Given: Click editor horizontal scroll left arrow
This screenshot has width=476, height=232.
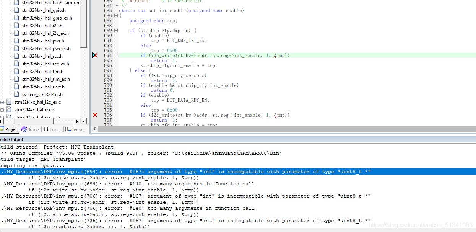Looking at the screenshot, I should (94, 129).
